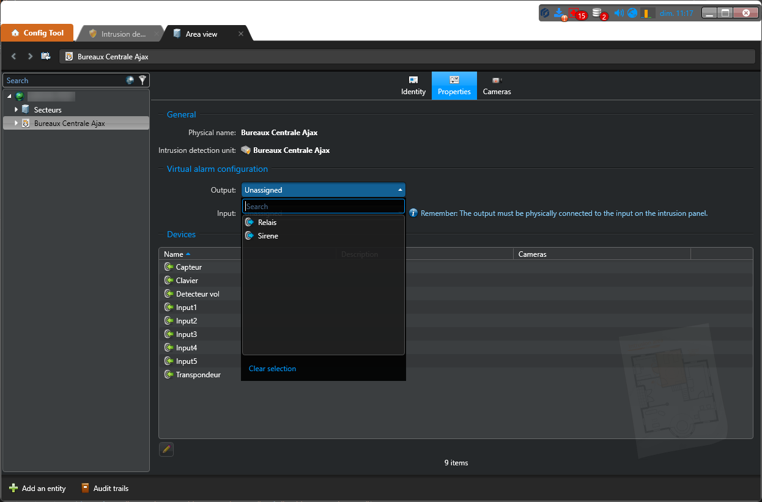Expand the Secteurs tree node
This screenshot has width=762, height=502.
pos(17,110)
